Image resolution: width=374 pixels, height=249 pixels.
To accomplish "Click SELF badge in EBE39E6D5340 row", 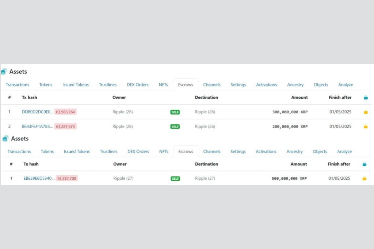I will point(175,179).
